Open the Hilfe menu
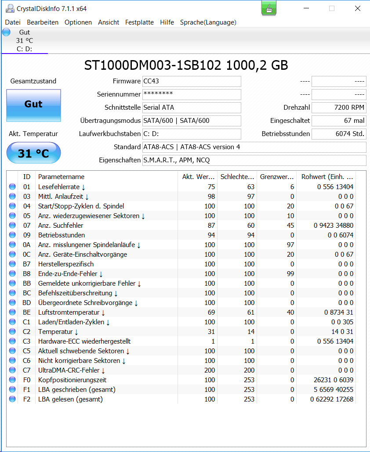370x452 pixels. 167,22
